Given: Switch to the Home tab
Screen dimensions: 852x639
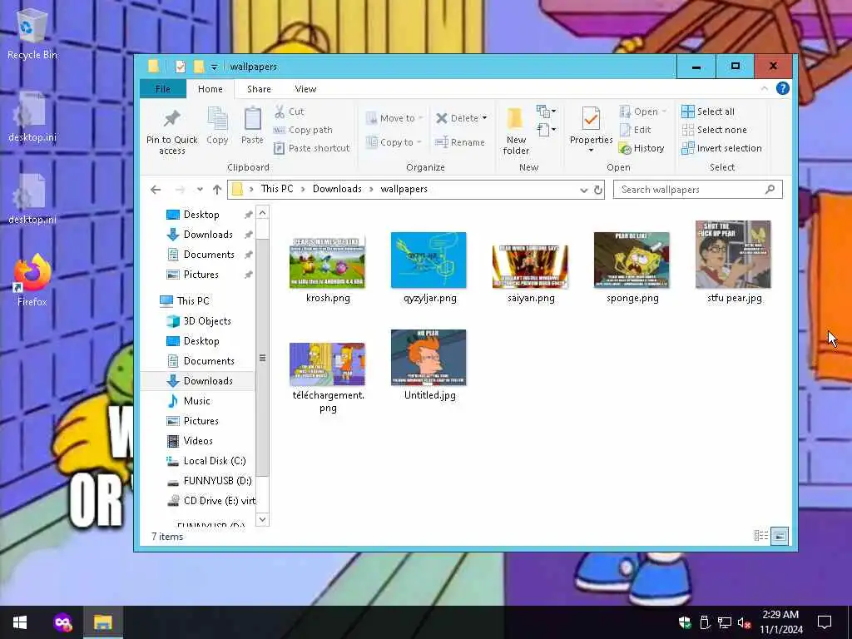Looking at the screenshot, I should (x=211, y=89).
